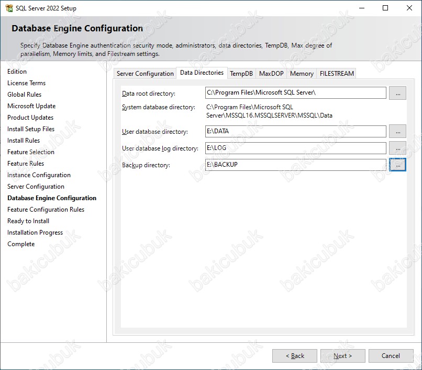The image size is (422, 370).
Task: Select the MaxDOP tab
Action: [x=271, y=74]
